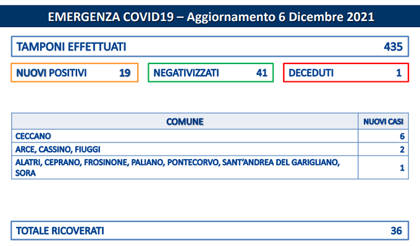The height and width of the screenshot is (246, 420).
Task: Select the TOTALE RICOVERATI box
Action: coord(210,231)
